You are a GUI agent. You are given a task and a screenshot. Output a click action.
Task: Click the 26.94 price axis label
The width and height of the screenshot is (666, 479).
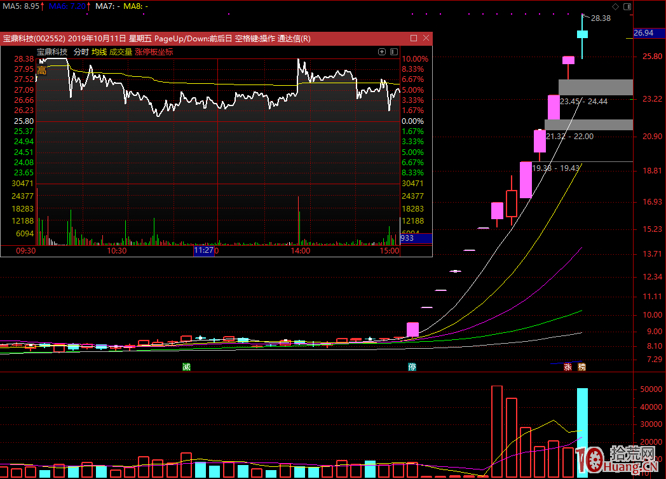tap(644, 32)
